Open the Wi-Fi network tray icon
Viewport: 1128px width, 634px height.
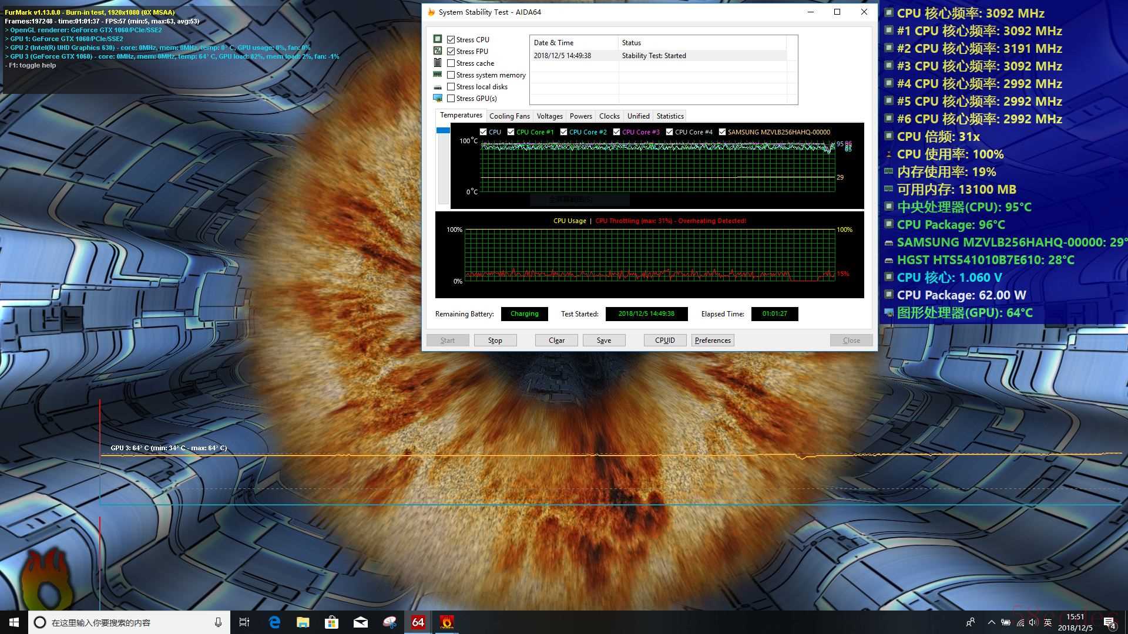tap(1020, 622)
